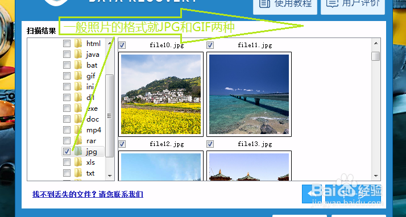Select the gif tree label
The height and width of the screenshot is (217, 406).
(x=91, y=76)
